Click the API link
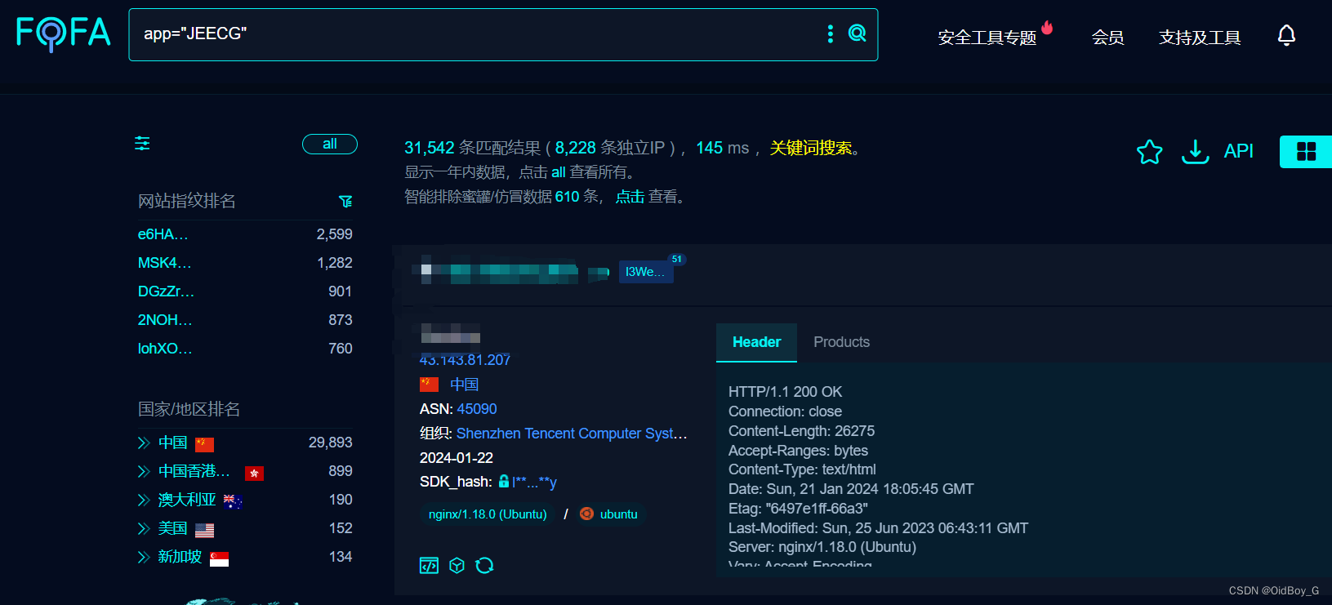This screenshot has height=605, width=1332. 1238,151
